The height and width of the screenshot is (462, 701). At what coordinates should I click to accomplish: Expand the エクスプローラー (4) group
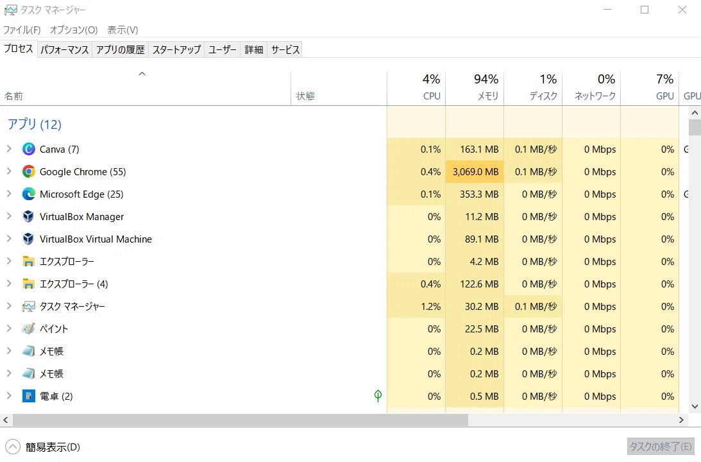click(9, 284)
